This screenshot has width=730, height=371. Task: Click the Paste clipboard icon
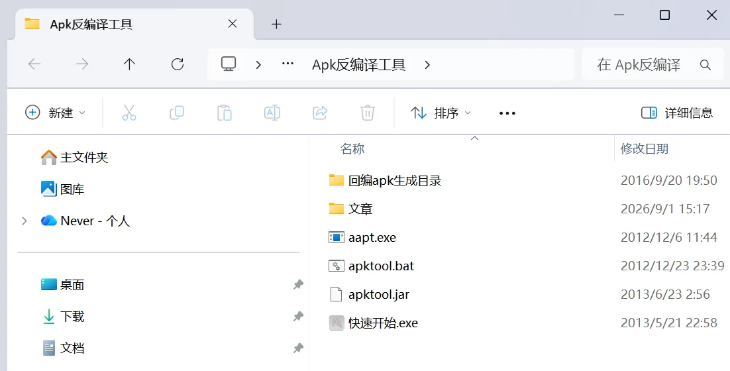click(225, 113)
